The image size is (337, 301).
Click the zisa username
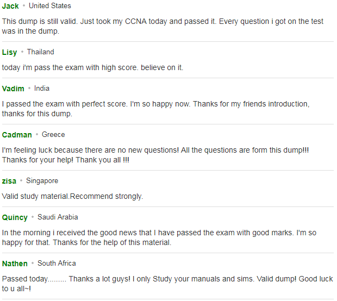pyautogui.click(x=9, y=181)
